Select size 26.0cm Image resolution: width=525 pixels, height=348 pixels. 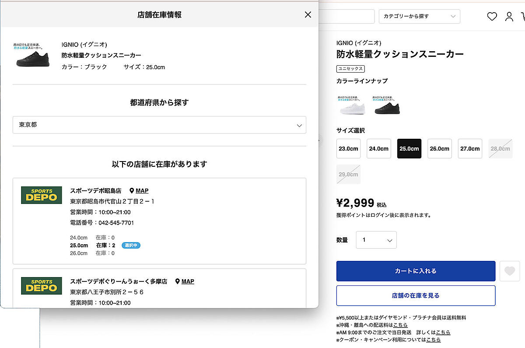pyautogui.click(x=439, y=148)
